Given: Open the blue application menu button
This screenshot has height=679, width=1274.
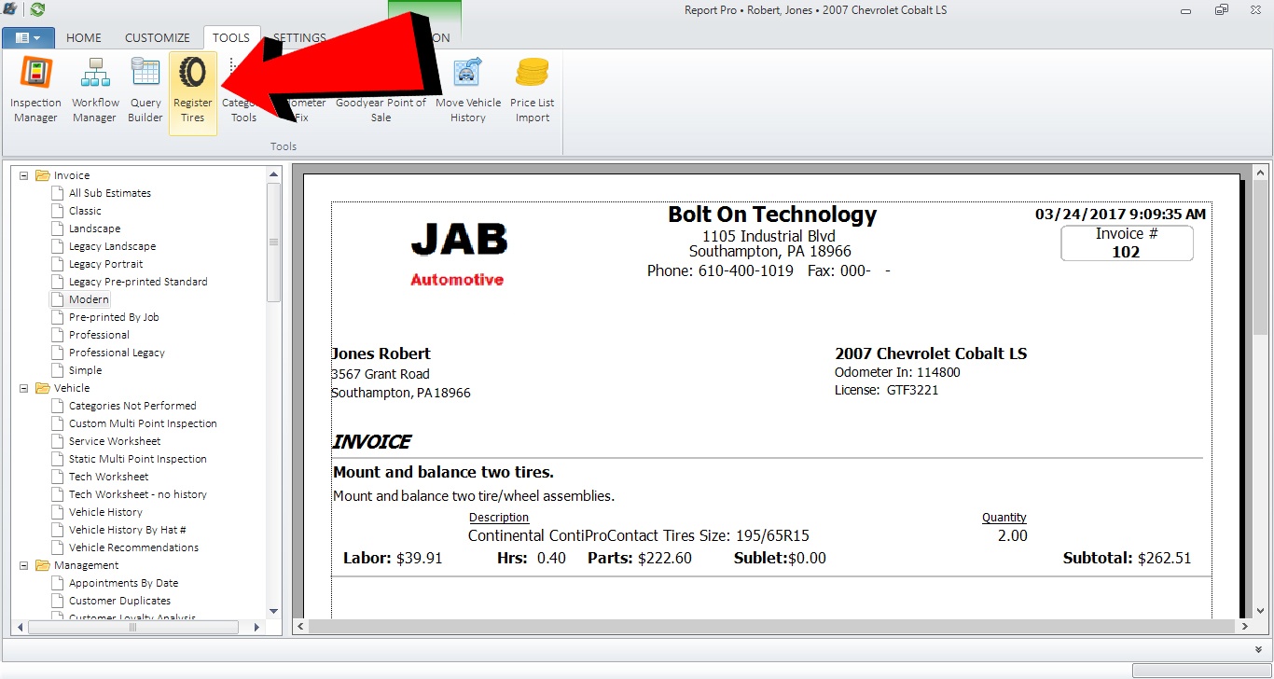Looking at the screenshot, I should point(28,38).
